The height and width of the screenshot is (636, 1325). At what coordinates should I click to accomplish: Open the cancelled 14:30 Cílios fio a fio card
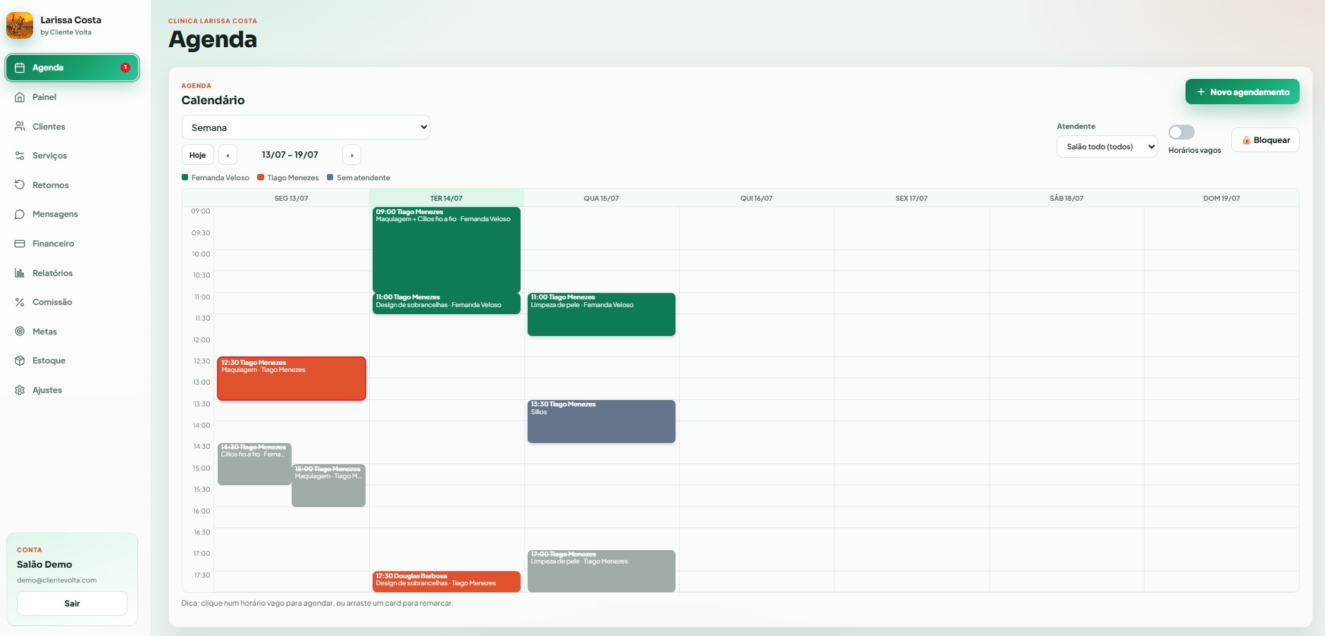(x=254, y=464)
